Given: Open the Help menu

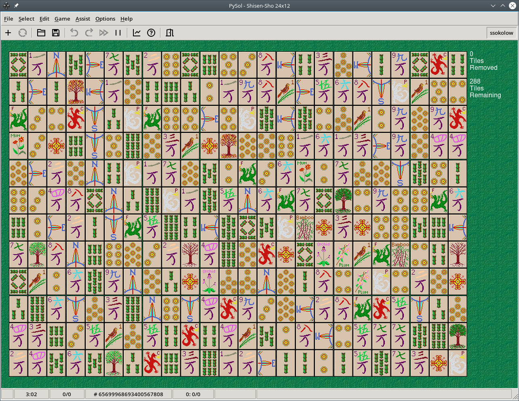Looking at the screenshot, I should (127, 19).
